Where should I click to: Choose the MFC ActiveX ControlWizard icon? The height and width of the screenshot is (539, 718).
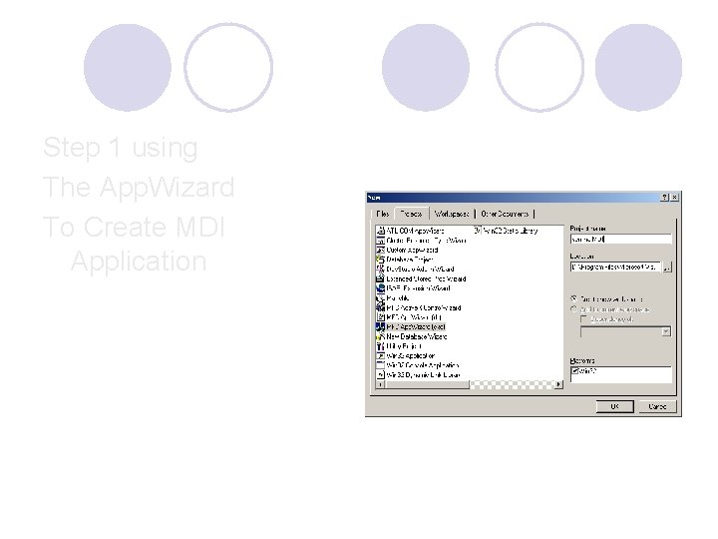tap(380, 307)
